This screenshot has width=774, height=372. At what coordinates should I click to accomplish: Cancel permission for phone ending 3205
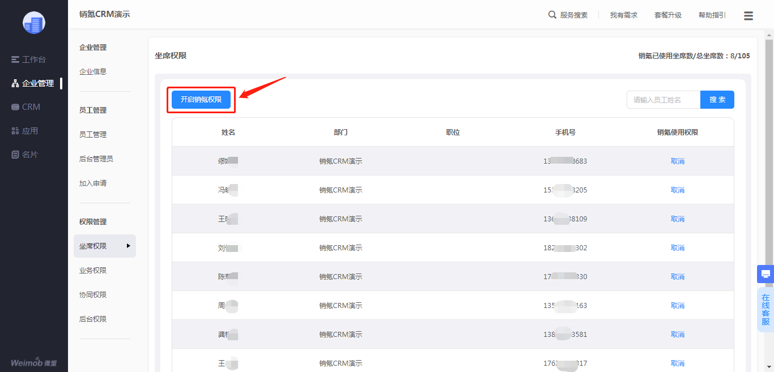pyautogui.click(x=678, y=190)
